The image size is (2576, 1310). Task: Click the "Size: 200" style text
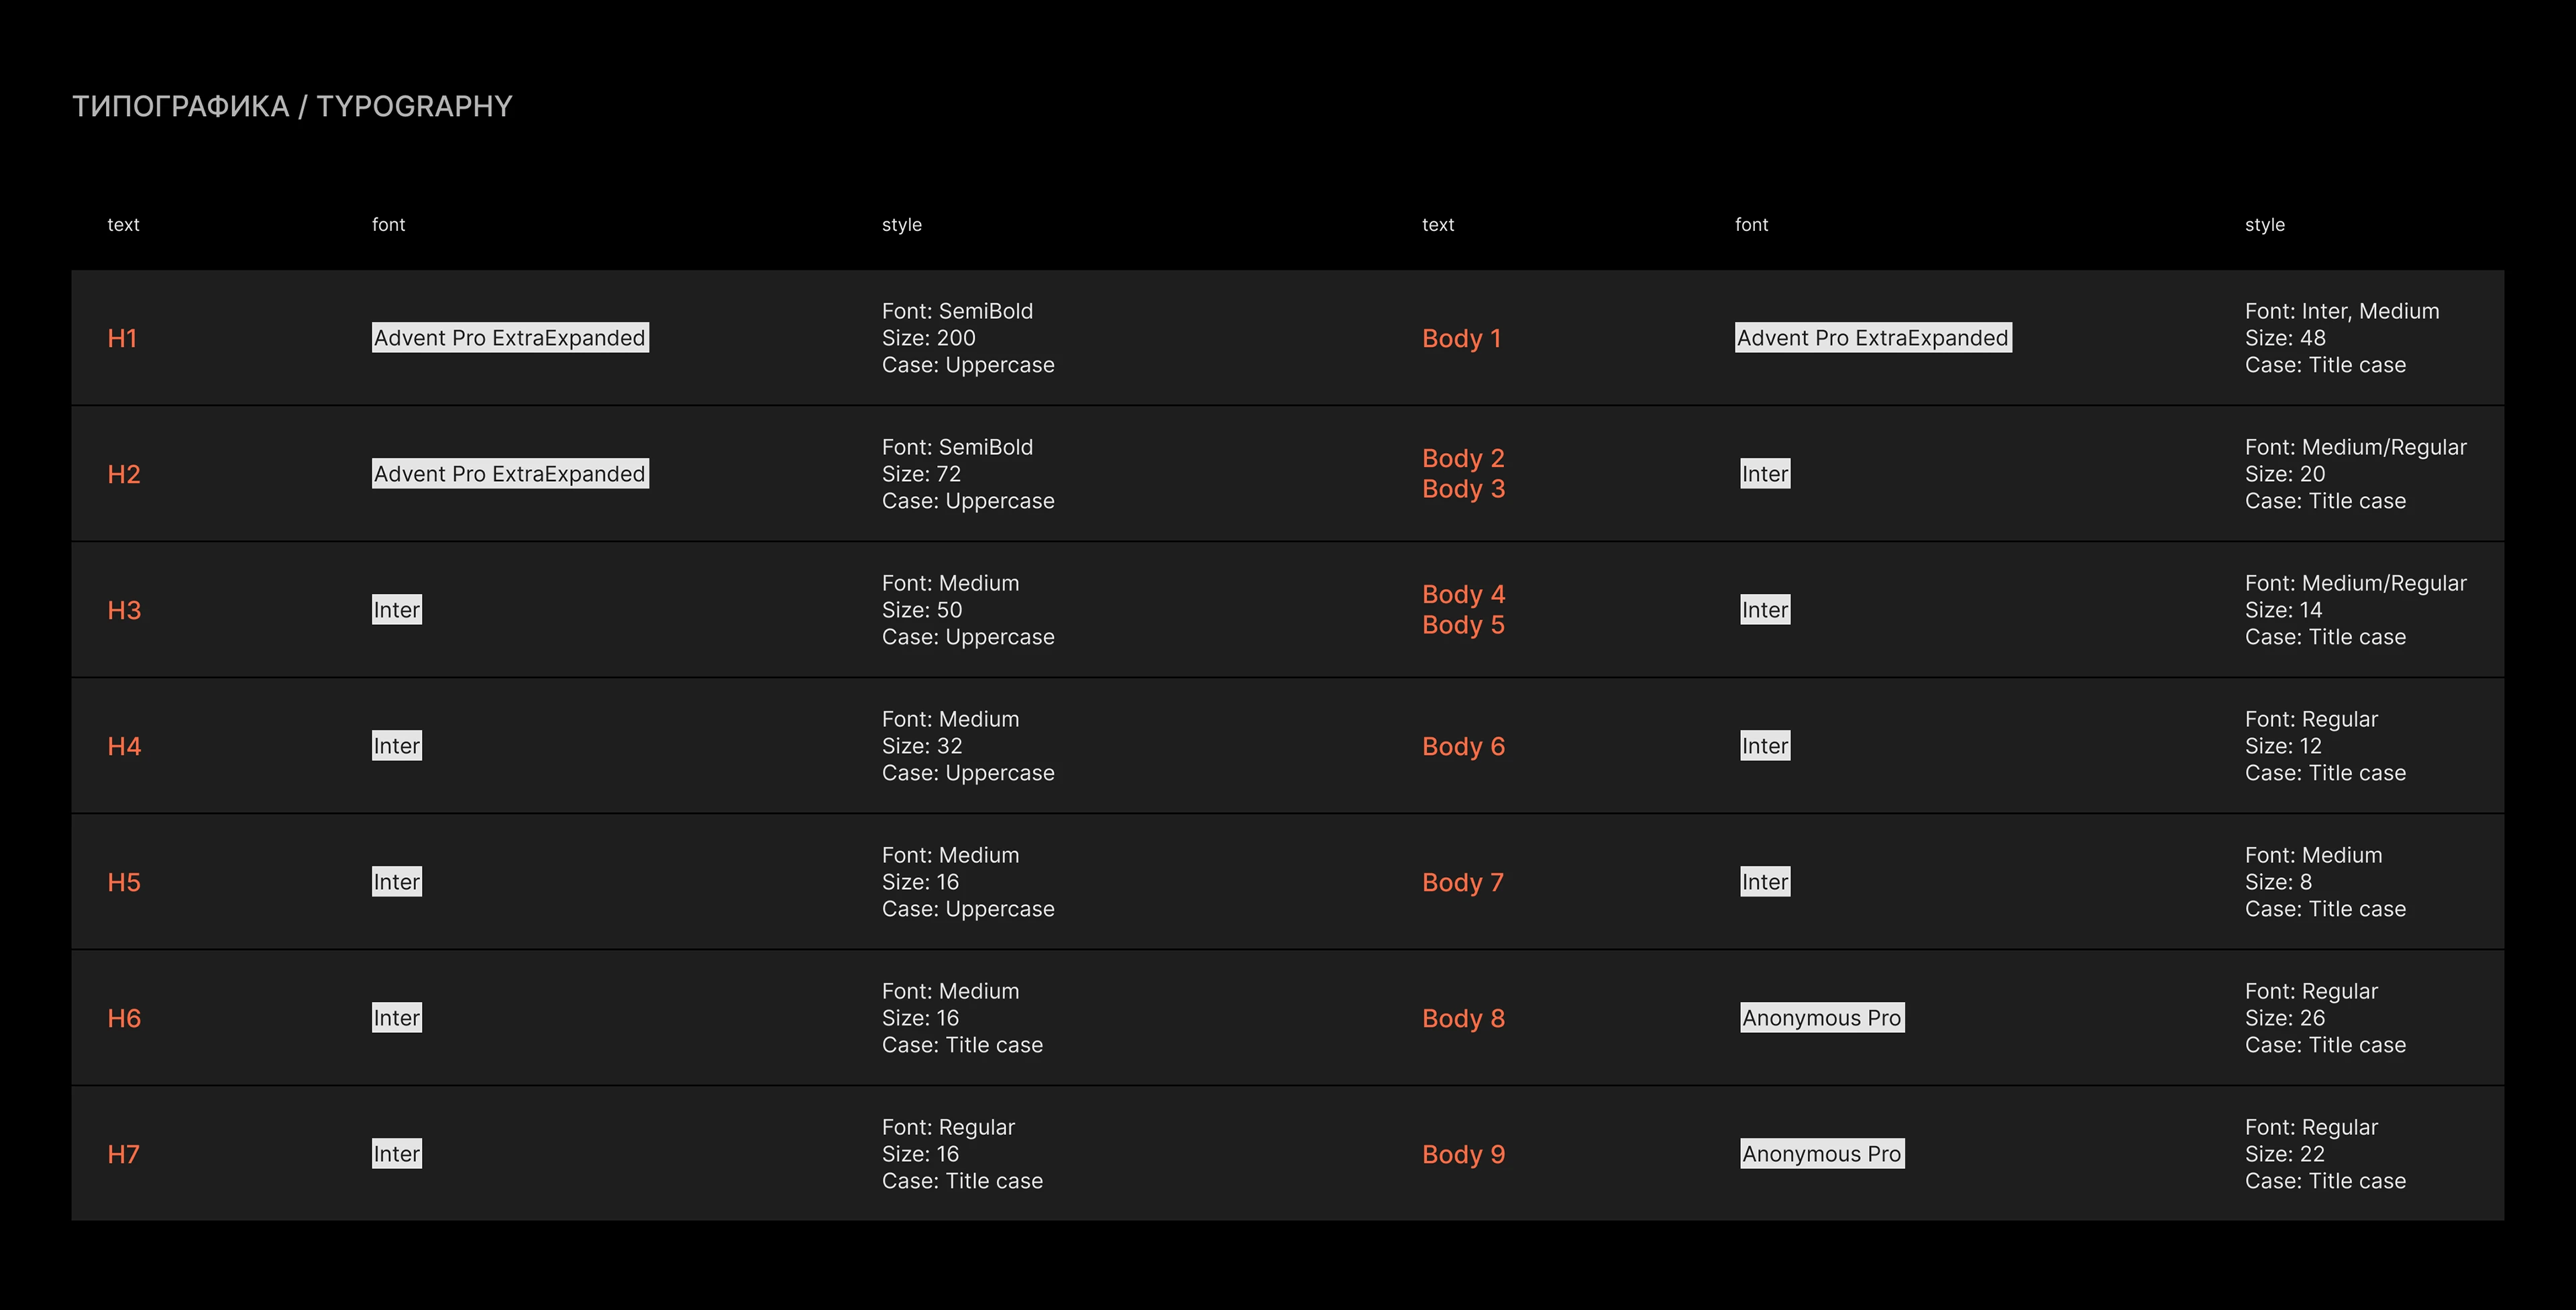928,338
